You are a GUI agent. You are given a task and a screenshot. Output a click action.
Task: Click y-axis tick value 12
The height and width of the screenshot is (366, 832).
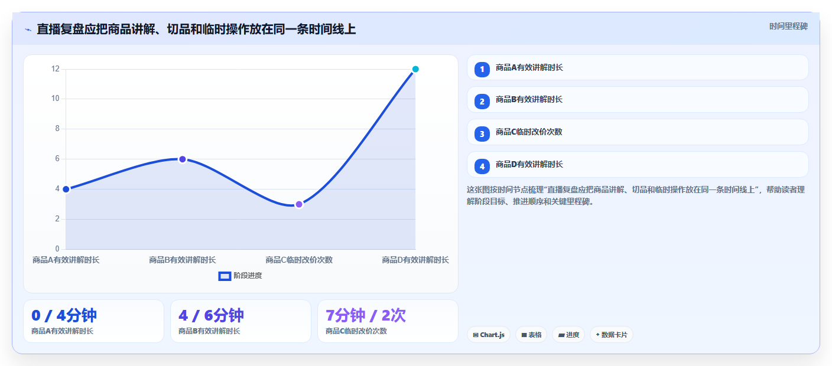[56, 69]
